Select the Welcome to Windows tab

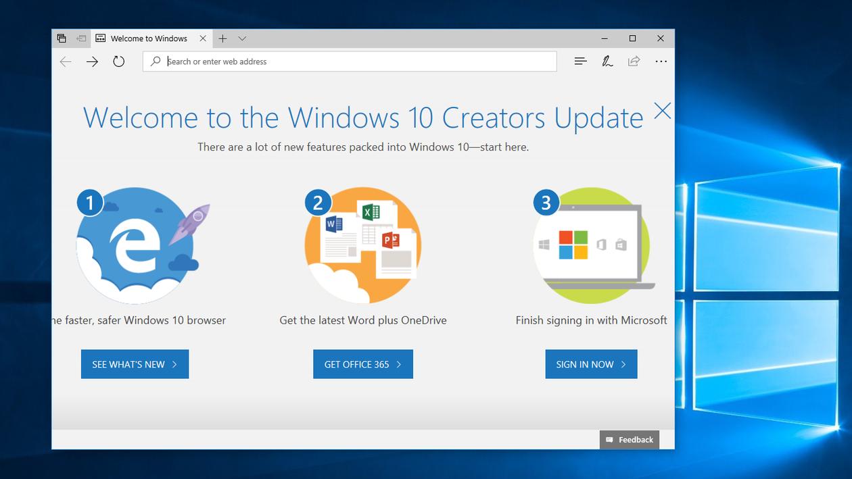pos(145,39)
